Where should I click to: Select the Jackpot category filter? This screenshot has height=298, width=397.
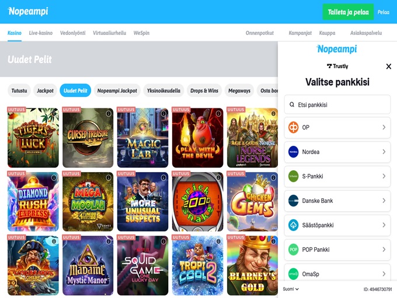coord(45,90)
